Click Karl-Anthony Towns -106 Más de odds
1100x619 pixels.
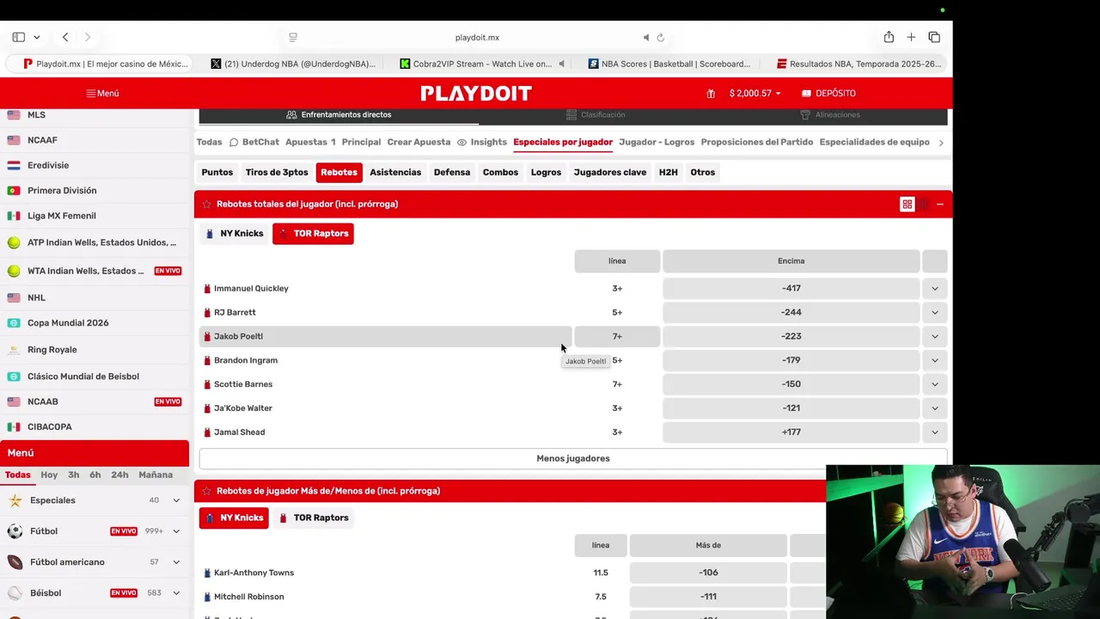(x=708, y=573)
